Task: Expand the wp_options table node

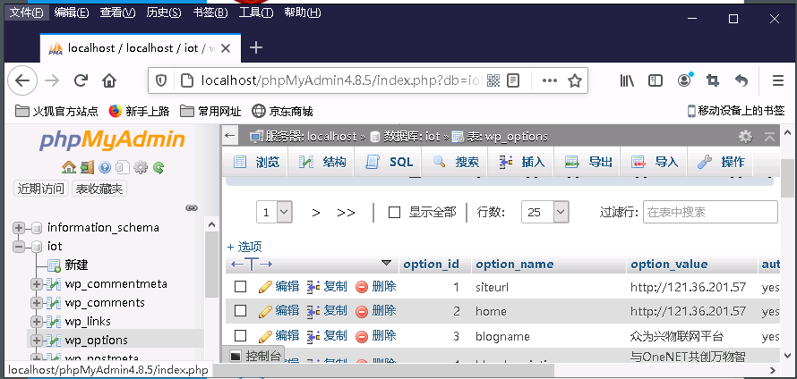Action: coord(37,340)
